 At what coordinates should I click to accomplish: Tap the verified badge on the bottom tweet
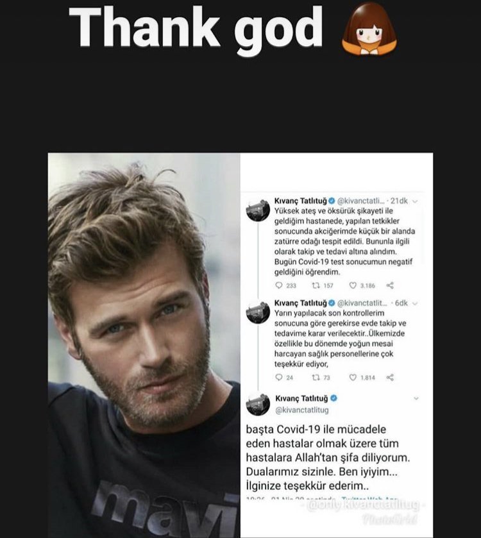coord(334,398)
